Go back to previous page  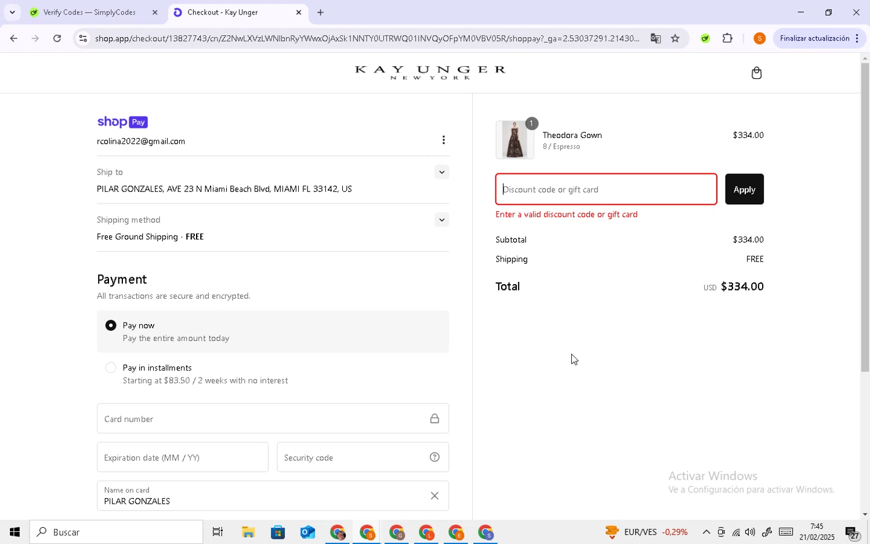tap(13, 38)
